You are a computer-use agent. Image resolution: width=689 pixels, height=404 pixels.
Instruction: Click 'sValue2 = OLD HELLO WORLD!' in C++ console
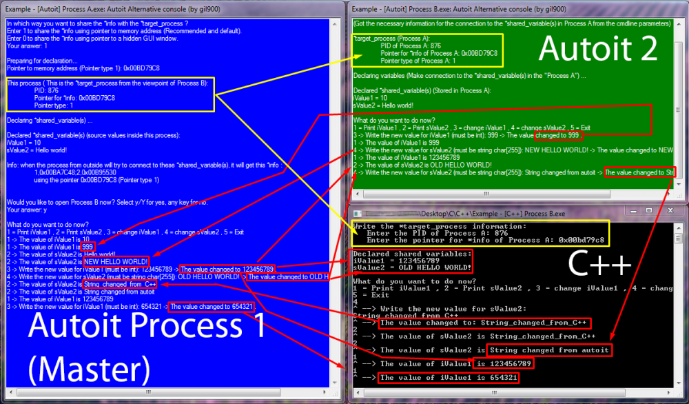coord(412,267)
